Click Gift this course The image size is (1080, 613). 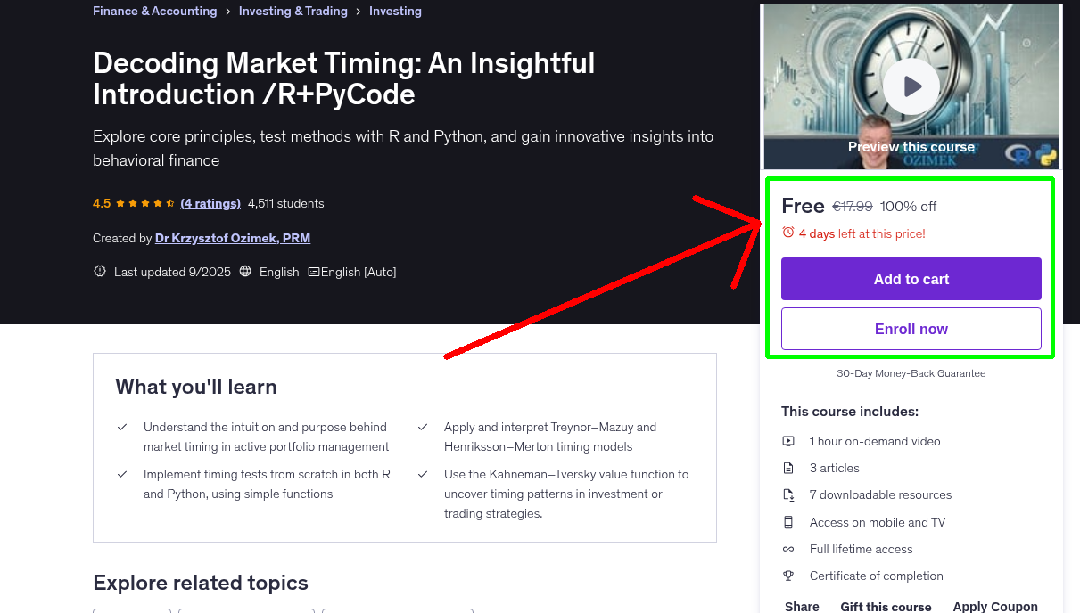[886, 606]
